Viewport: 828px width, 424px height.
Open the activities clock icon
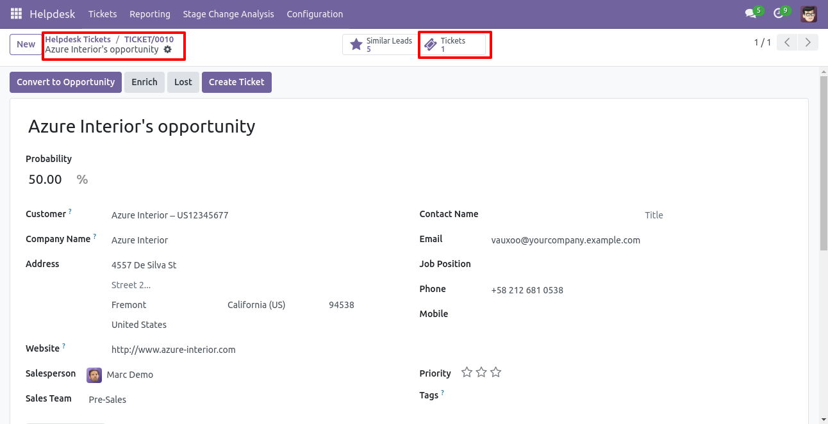pos(779,13)
